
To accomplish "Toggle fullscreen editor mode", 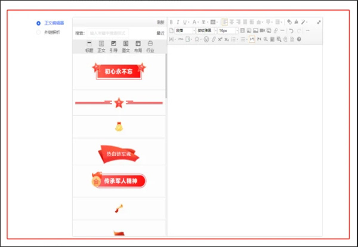I will tap(319, 22).
